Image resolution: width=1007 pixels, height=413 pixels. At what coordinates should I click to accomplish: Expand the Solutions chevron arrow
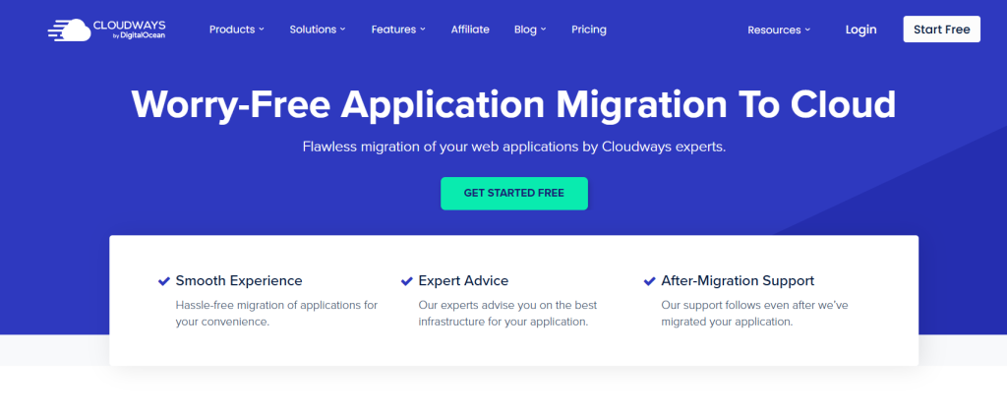343,29
